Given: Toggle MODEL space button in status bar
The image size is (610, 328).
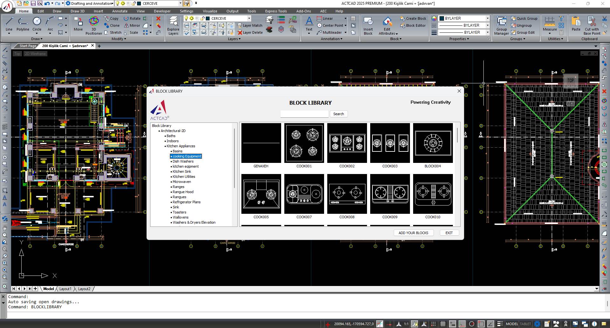Looking at the screenshot, I should point(512,324).
